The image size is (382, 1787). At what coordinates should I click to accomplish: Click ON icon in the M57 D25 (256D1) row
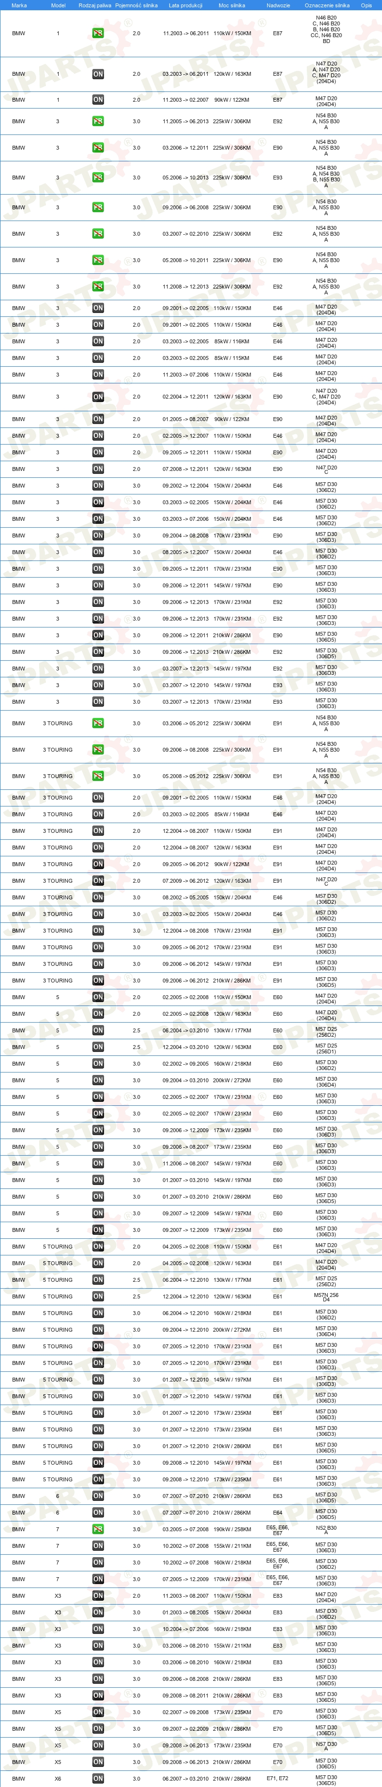tap(98, 1047)
